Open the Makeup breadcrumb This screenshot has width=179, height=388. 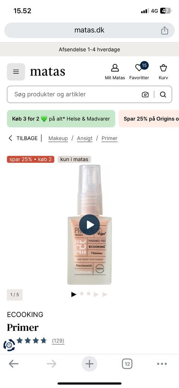point(58,138)
